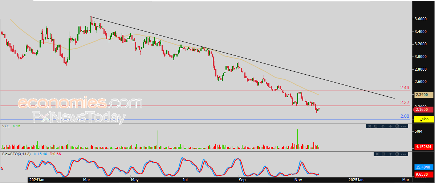
Task: Close the VOL indicator panel
Action: [x=370, y=126]
